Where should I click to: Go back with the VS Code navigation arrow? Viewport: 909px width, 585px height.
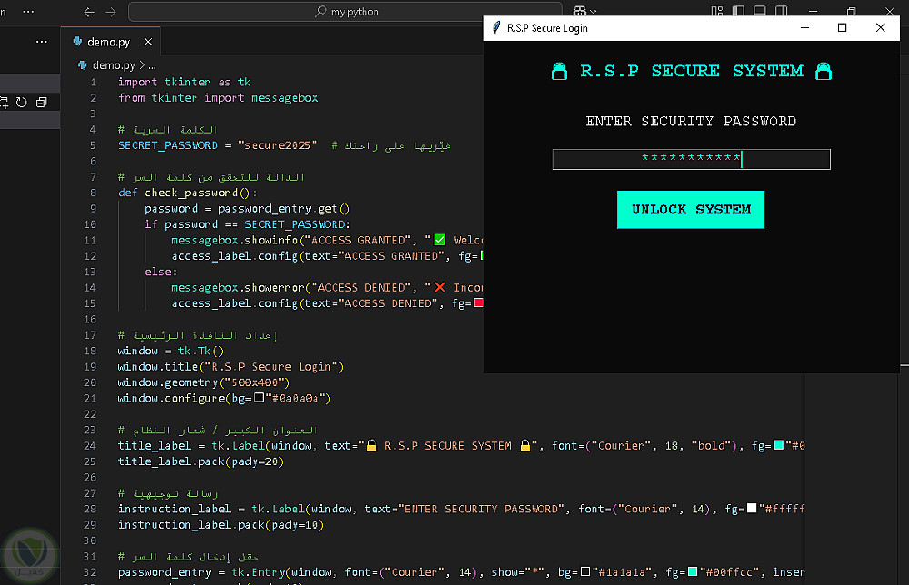[x=89, y=12]
